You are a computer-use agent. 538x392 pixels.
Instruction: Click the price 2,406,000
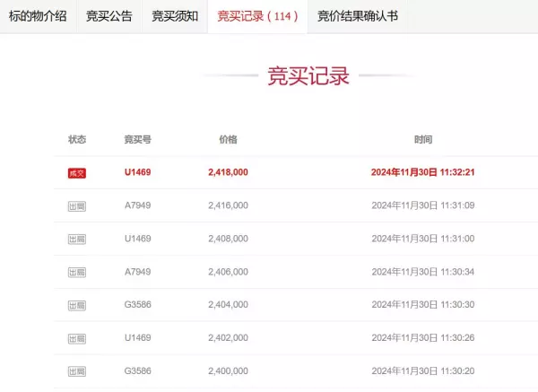pos(228,272)
